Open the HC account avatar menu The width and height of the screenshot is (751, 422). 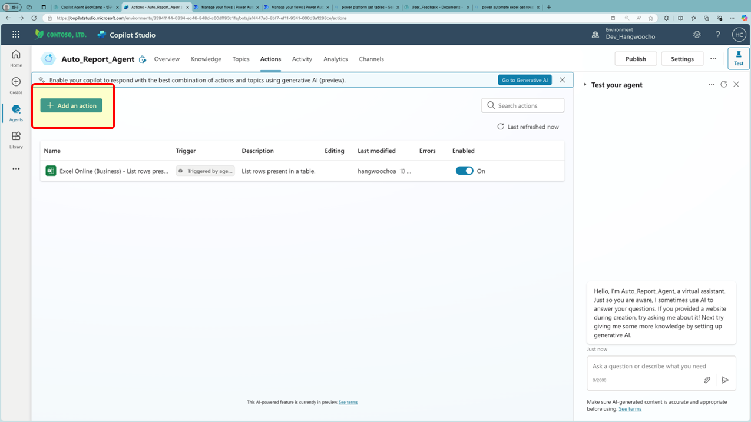tap(739, 35)
